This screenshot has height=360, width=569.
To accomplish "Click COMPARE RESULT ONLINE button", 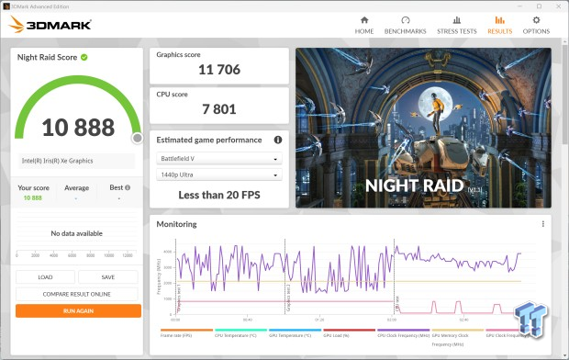I will coord(77,294).
